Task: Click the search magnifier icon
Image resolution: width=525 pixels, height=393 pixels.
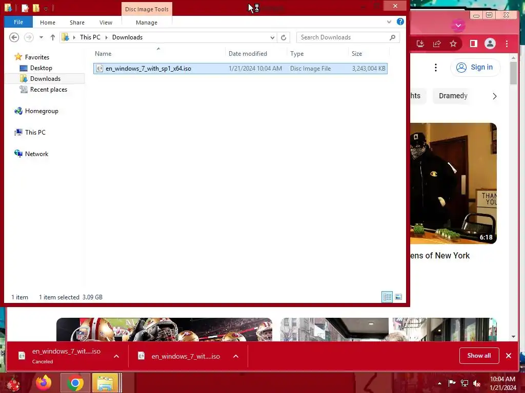Action: tap(392, 37)
